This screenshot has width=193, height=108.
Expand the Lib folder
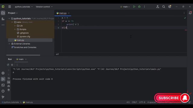(x=15, y=26)
